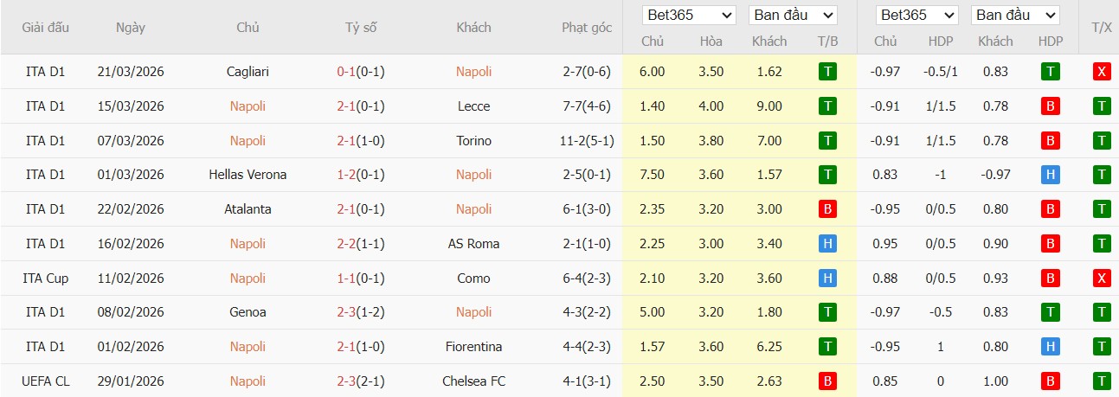Click the red X badge in Como row

[x=1102, y=279]
